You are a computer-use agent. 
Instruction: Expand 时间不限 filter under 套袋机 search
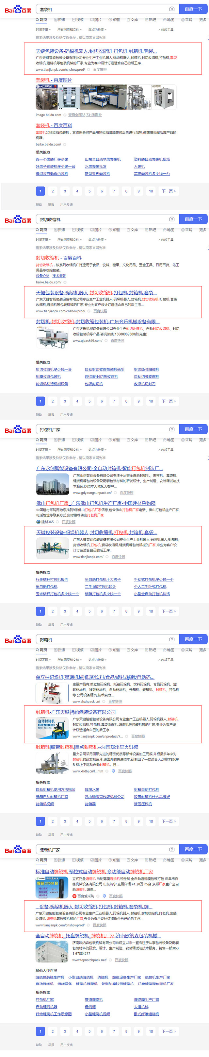43,29
